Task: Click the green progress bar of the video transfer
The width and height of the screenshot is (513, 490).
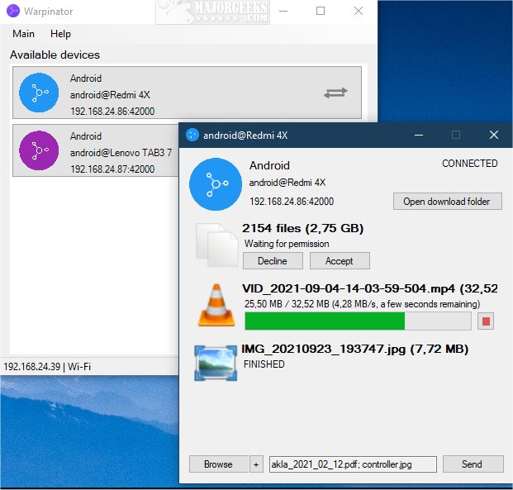Action: (358, 321)
